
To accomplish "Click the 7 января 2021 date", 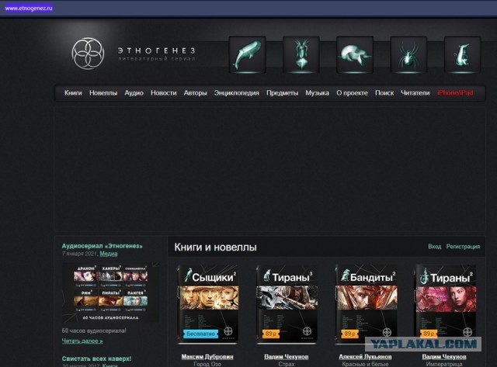I will [79, 254].
